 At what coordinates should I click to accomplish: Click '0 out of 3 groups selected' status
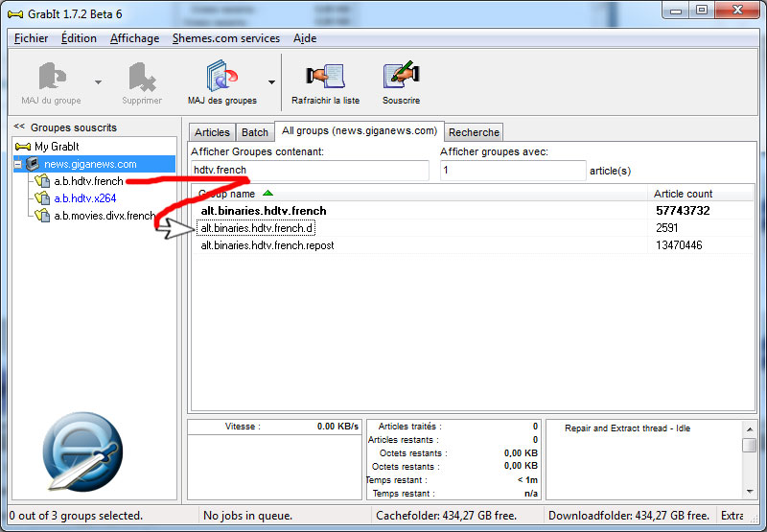click(76, 516)
